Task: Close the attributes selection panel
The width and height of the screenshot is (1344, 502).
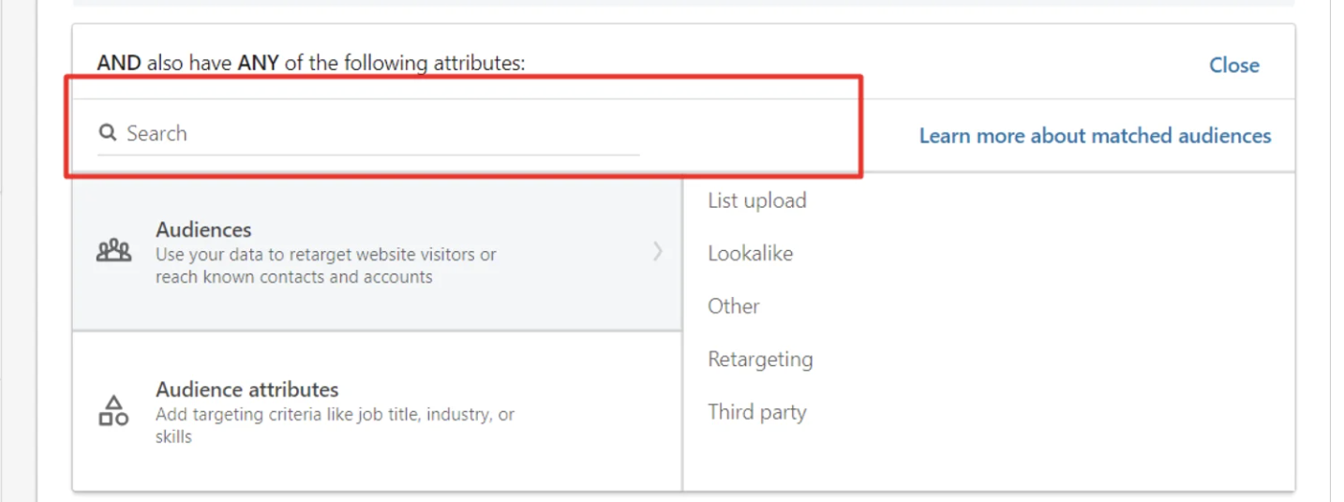Action: pyautogui.click(x=1233, y=65)
